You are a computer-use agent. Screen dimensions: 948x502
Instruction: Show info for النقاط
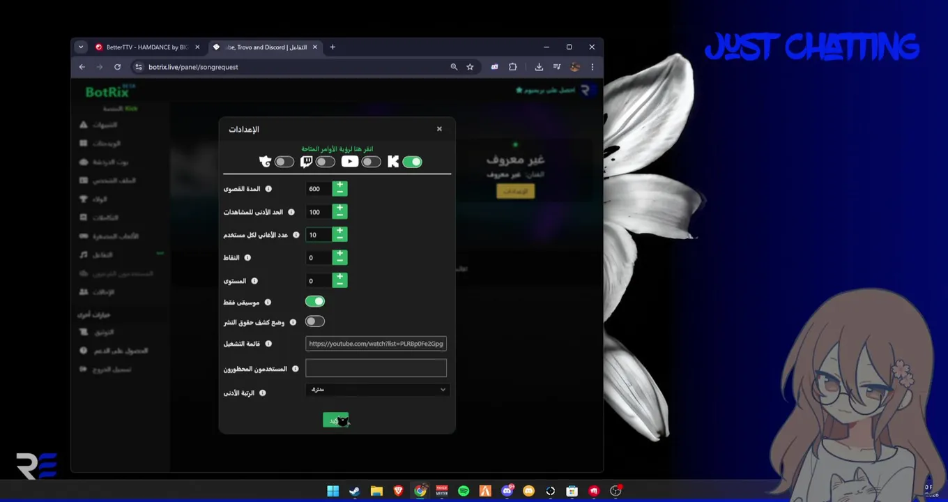click(247, 258)
